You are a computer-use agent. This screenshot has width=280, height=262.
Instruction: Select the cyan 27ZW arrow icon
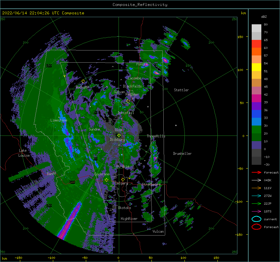[256, 196]
